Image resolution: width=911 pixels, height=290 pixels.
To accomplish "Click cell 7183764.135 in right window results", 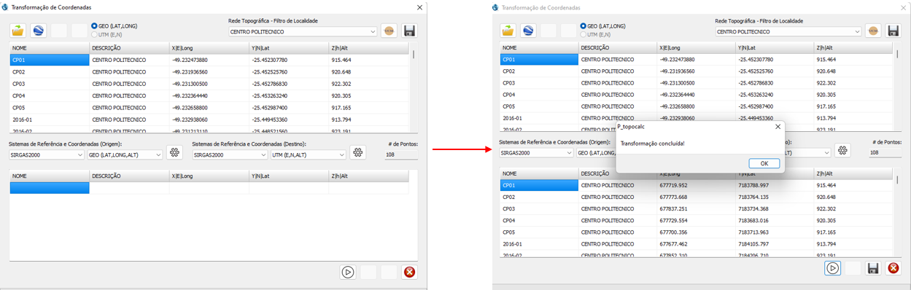I will tap(775, 197).
